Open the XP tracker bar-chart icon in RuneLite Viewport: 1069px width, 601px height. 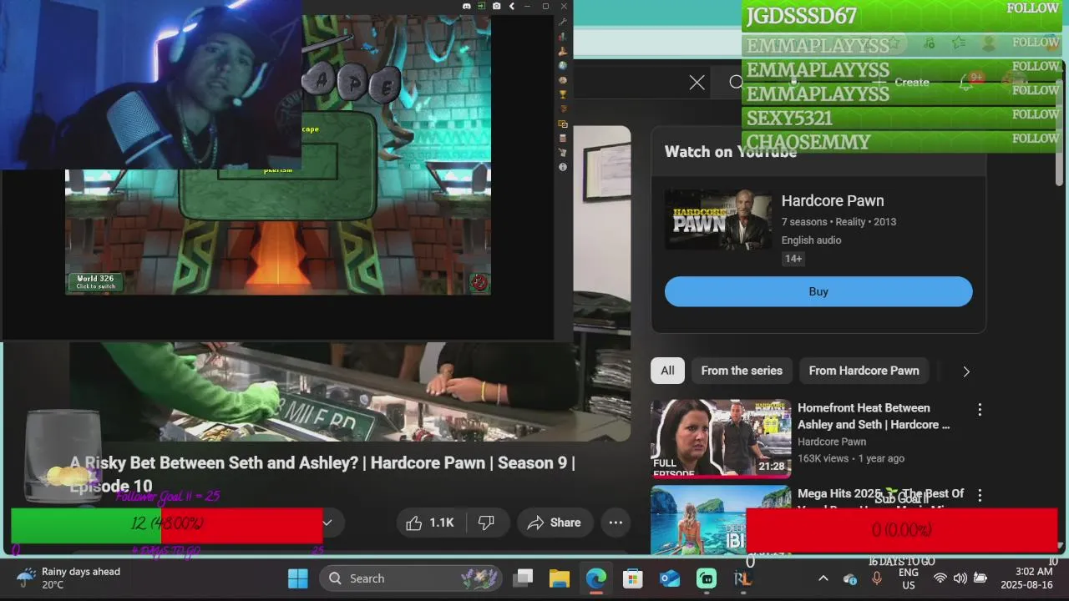coord(563,37)
